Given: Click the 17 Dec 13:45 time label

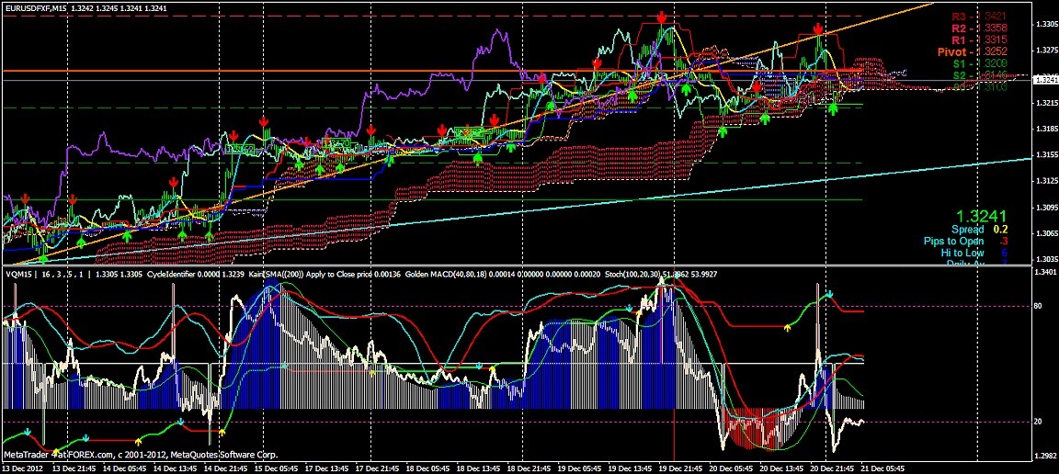Looking at the screenshot, I should tap(328, 468).
